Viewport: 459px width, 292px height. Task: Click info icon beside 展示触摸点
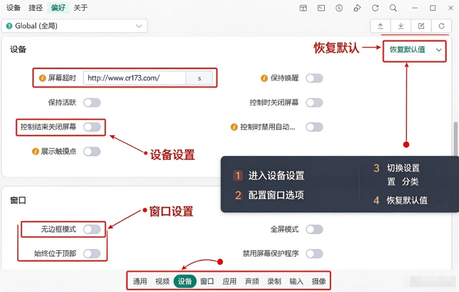pyautogui.click(x=35, y=152)
